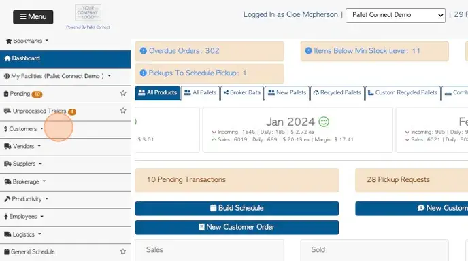This screenshot has height=261, width=468.
Task: Open the 10 Pending Transactions panel
Action: 237,180
